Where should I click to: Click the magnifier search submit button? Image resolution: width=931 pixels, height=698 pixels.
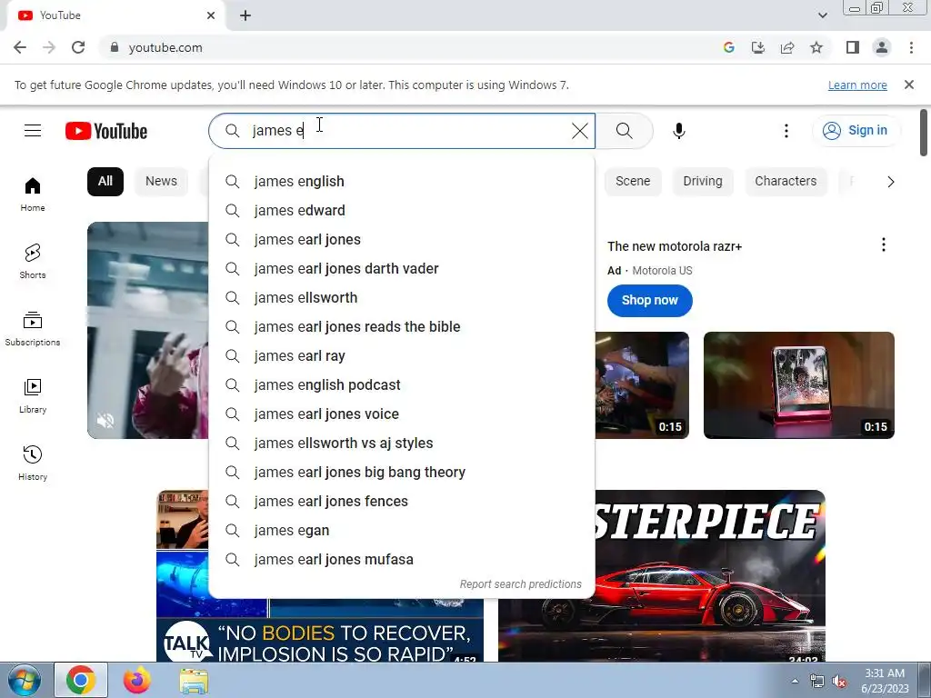pos(624,131)
